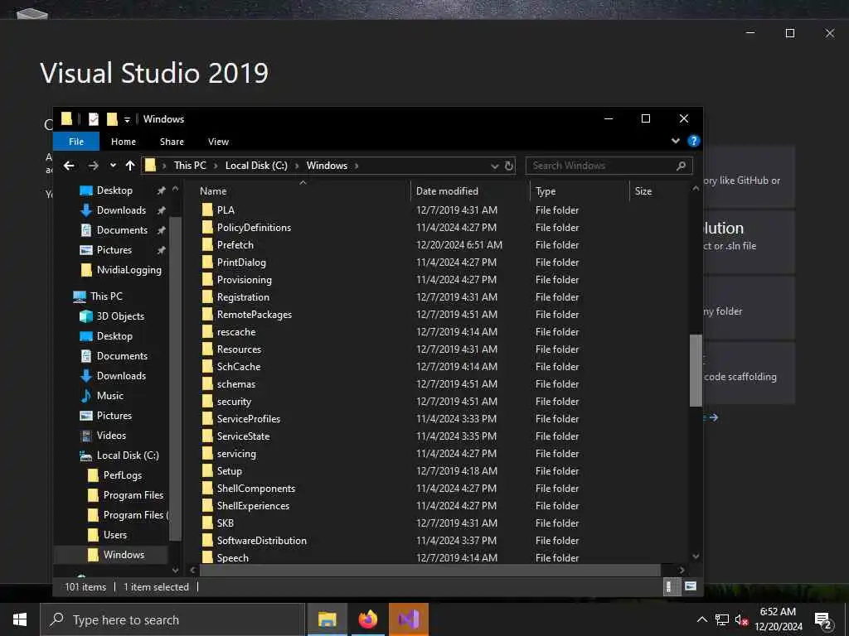Image resolution: width=849 pixels, height=636 pixels.
Task: Expand the chevron after Windows breadcrumb
Action: 357,166
